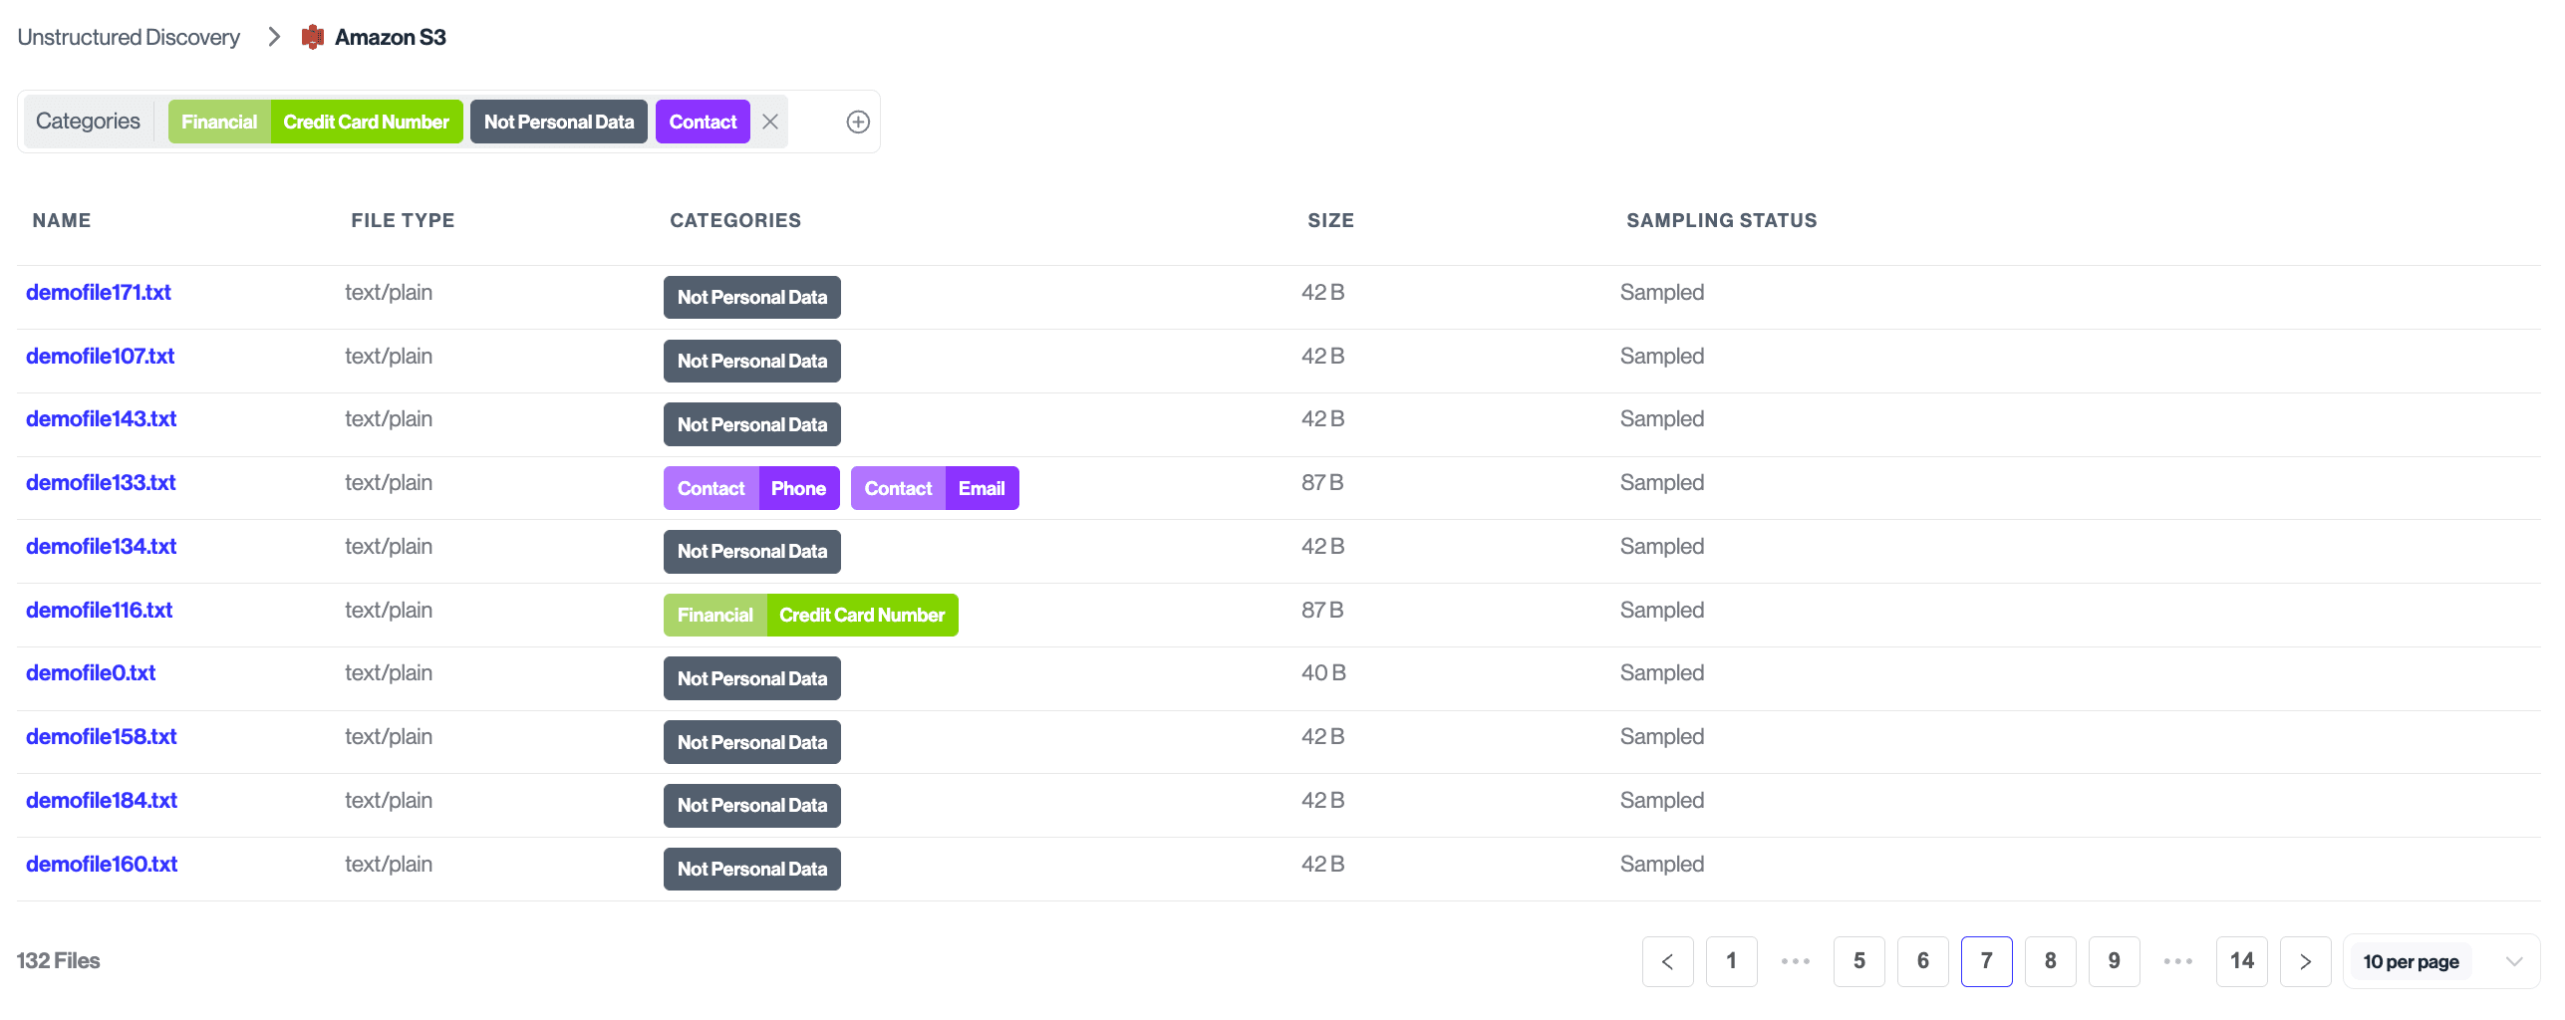Remove the Categories filter with X icon

tap(769, 122)
